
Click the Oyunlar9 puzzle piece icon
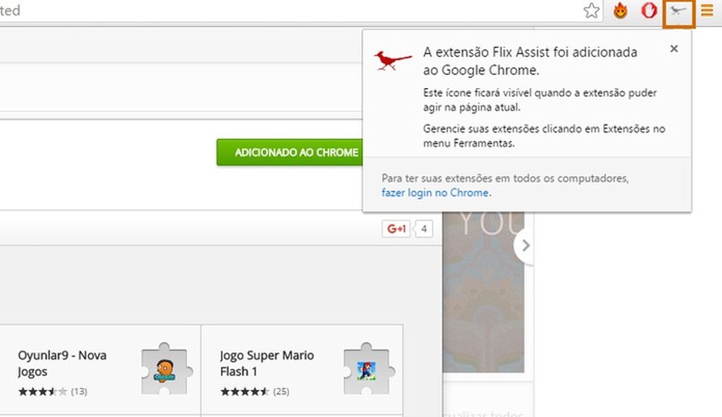[x=165, y=369]
